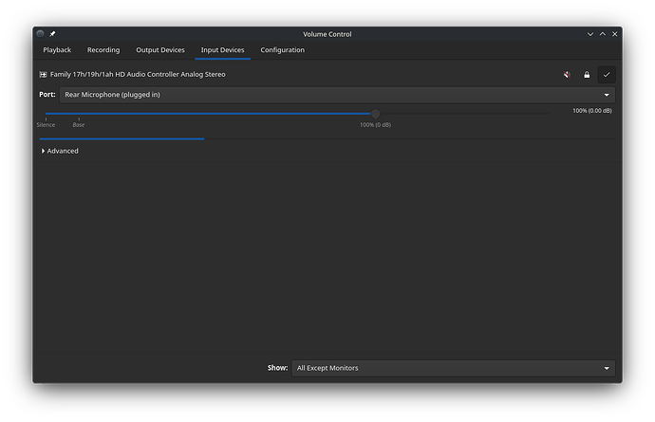
Task: Mute the audio controller input device
Action: coord(567,74)
